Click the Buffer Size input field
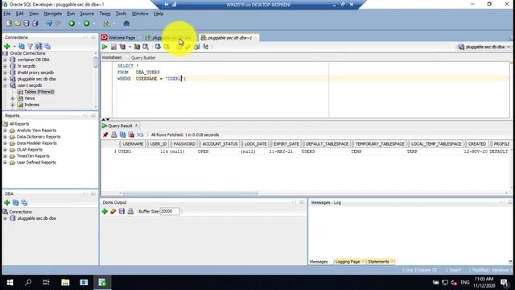 [x=170, y=211]
